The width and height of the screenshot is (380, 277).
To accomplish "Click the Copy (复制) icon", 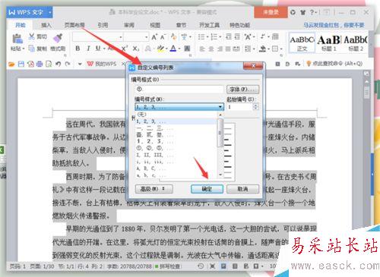I will [31, 48].
